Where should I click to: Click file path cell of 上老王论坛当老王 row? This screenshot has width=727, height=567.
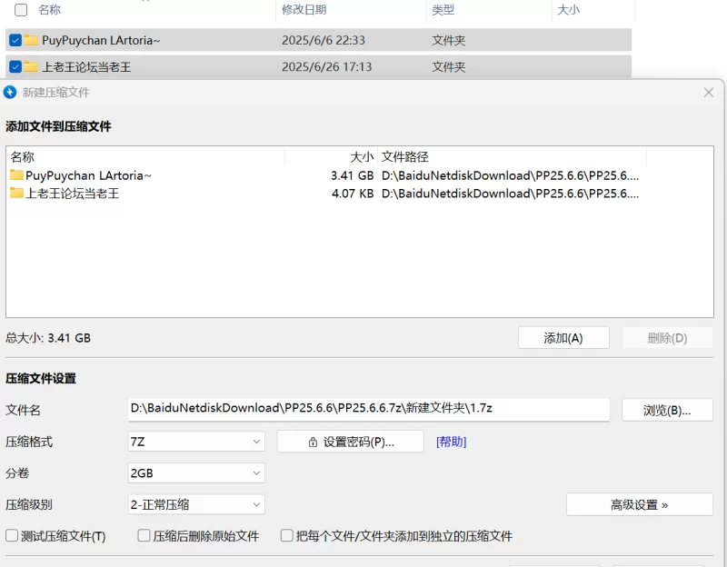coord(510,193)
